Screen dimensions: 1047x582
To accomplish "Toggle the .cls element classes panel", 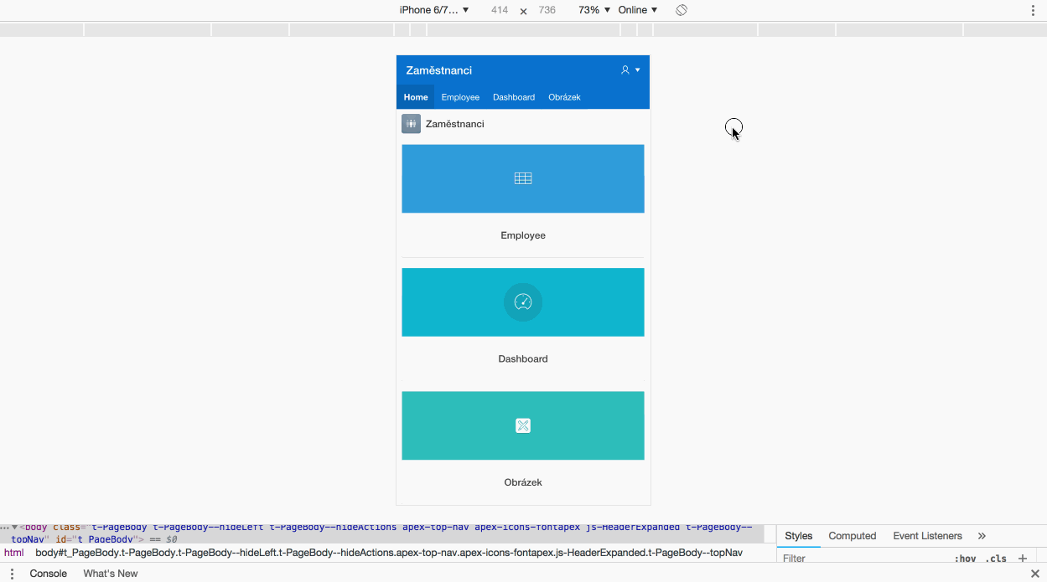I will 995,559.
